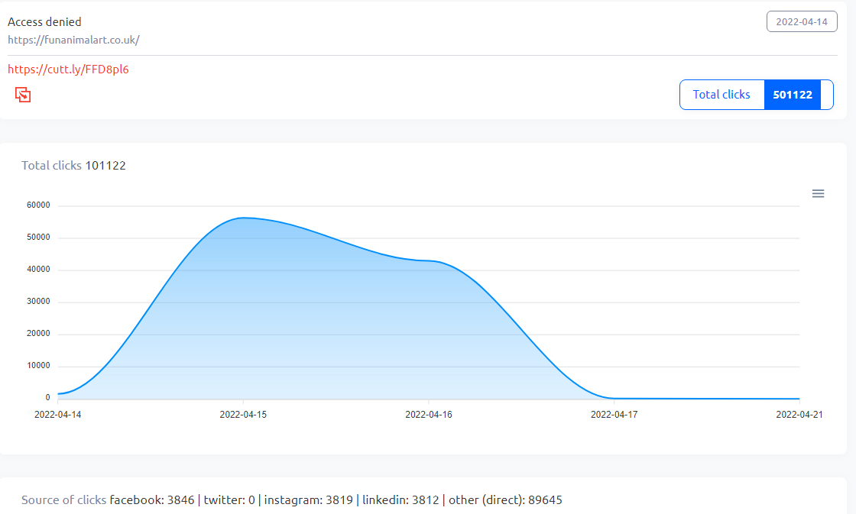Click the 2022-04-16 axis label

coord(429,414)
